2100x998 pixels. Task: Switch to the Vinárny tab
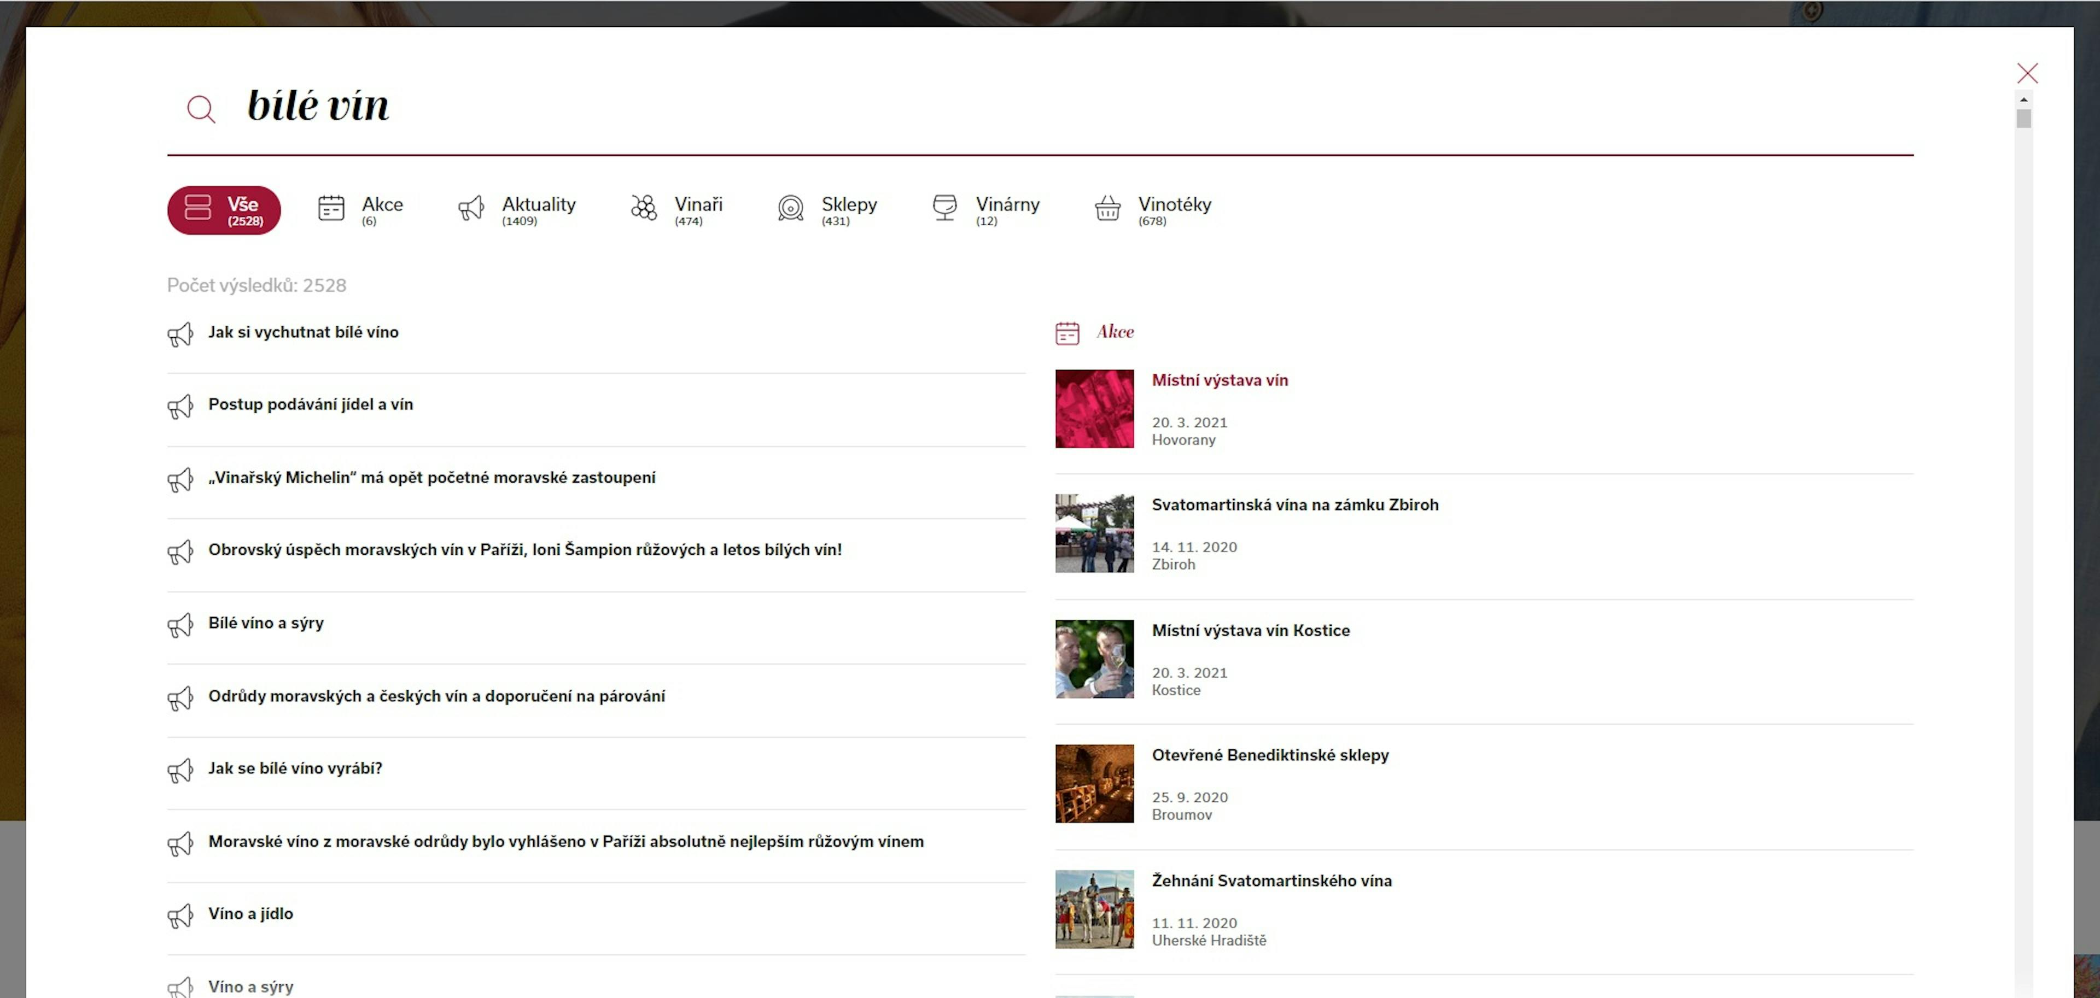[985, 209]
